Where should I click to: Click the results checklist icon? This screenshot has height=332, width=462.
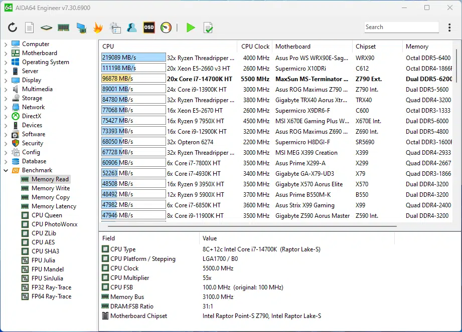point(208,28)
